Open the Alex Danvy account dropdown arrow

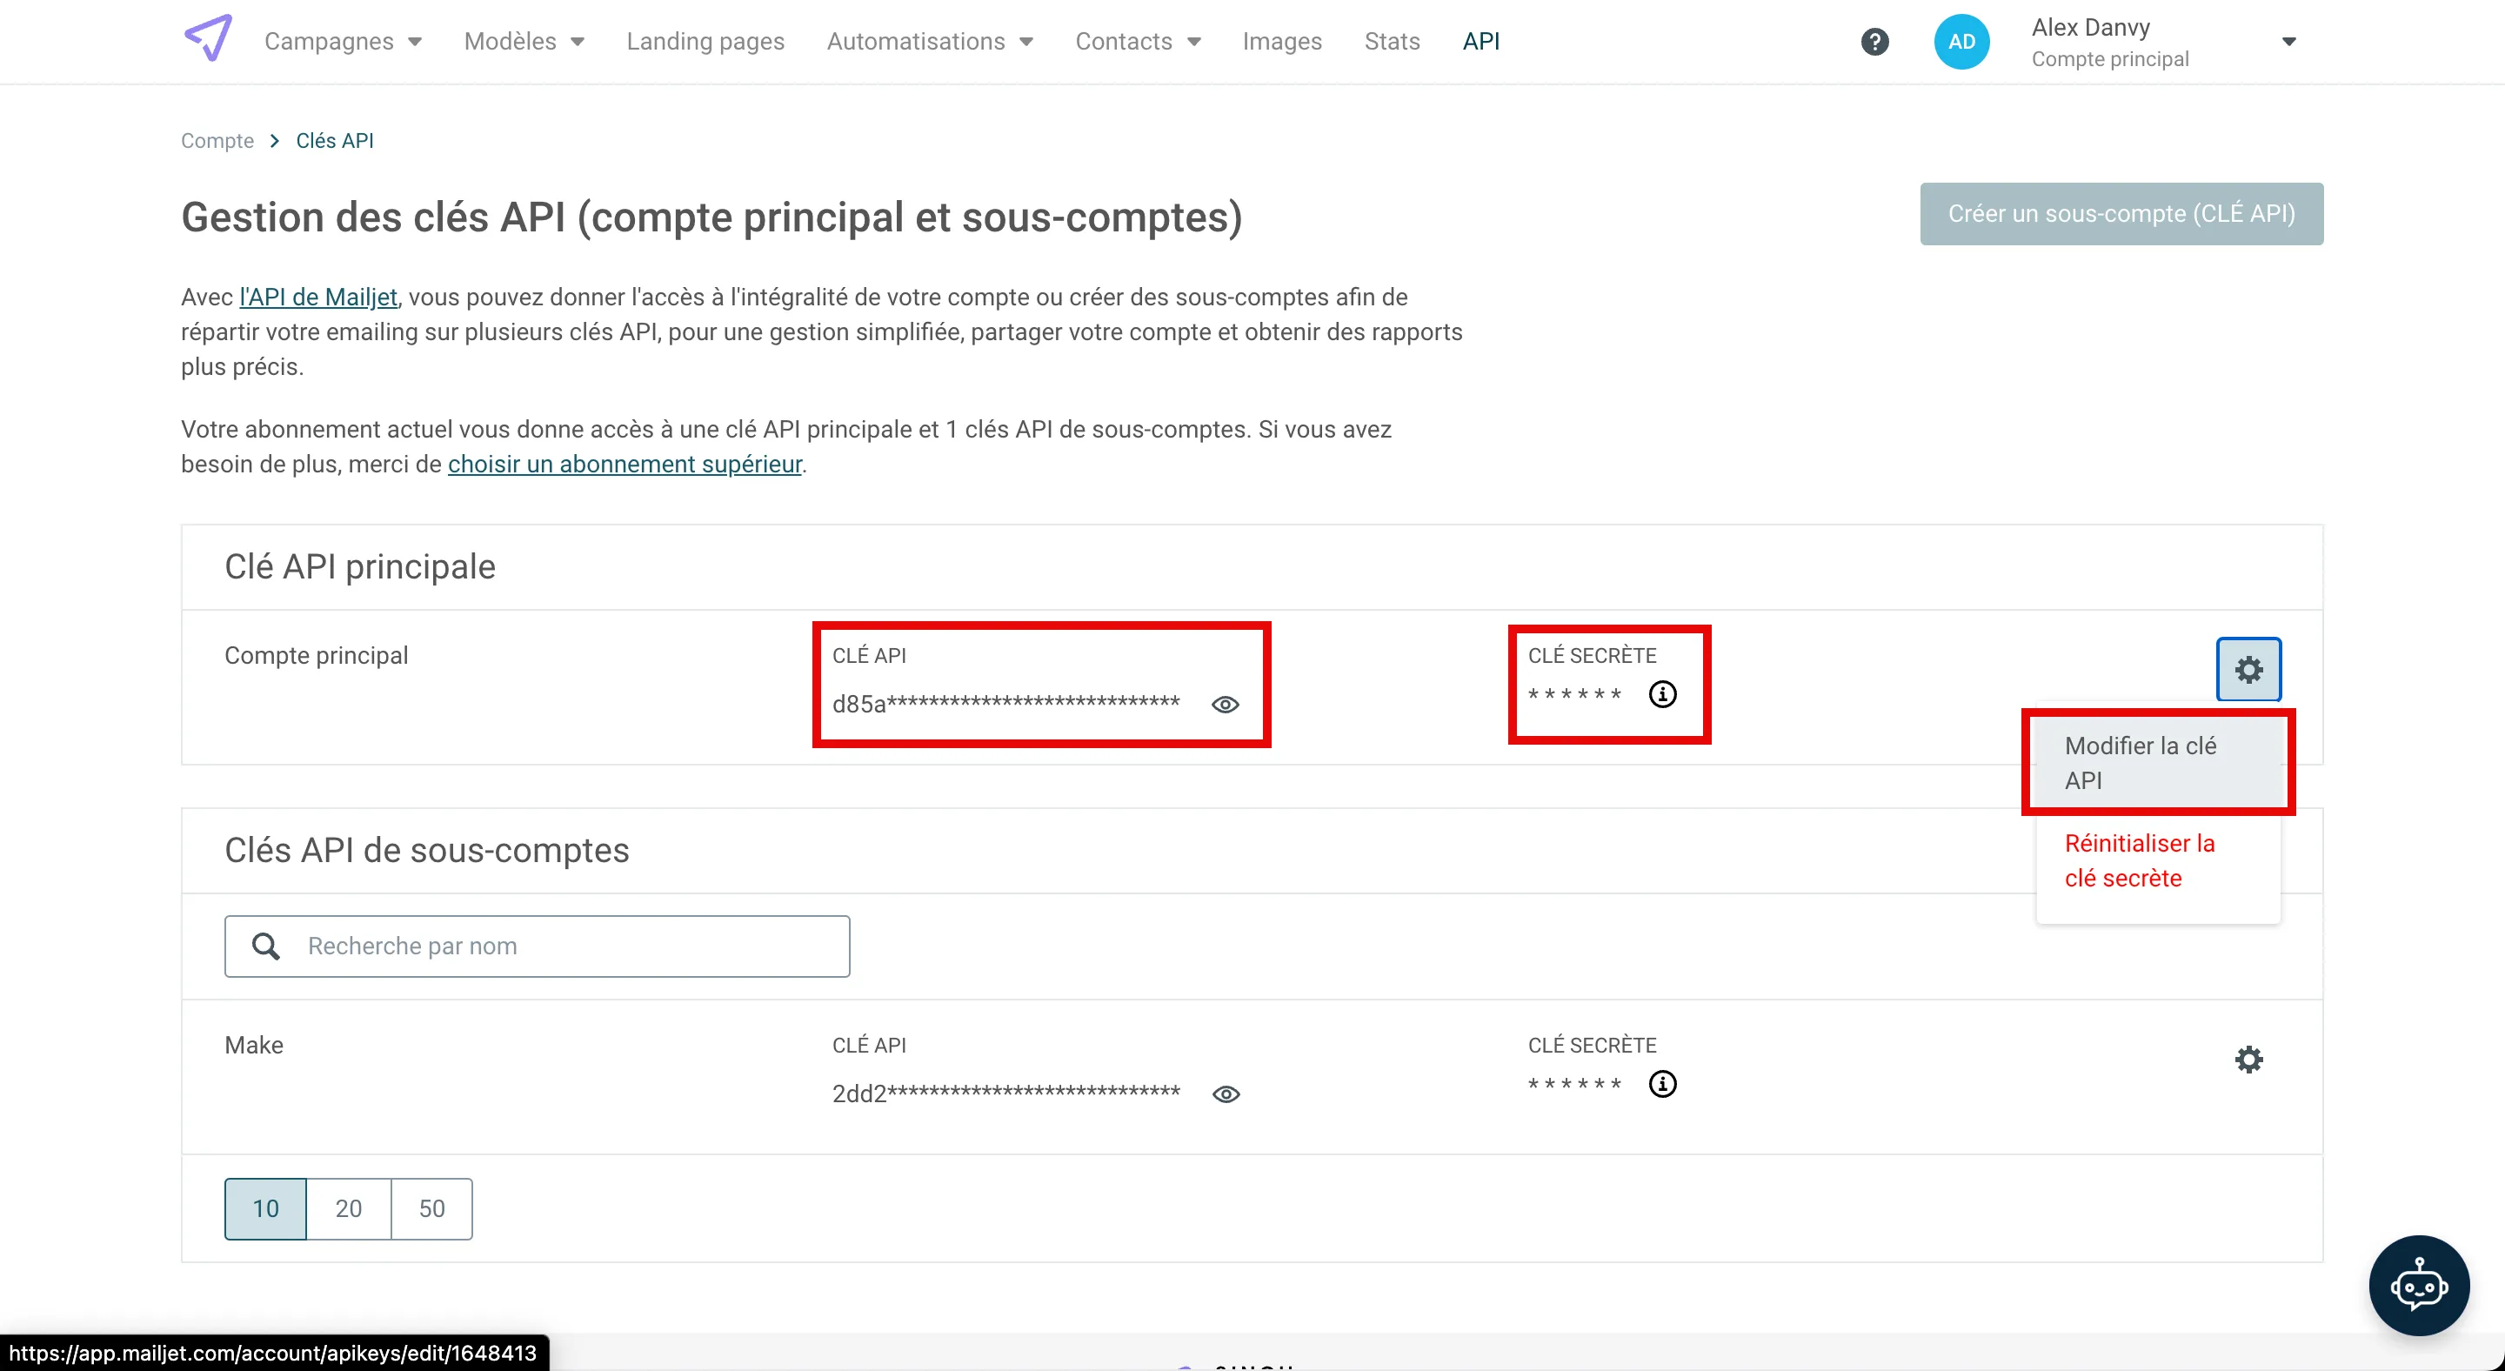coord(2288,42)
